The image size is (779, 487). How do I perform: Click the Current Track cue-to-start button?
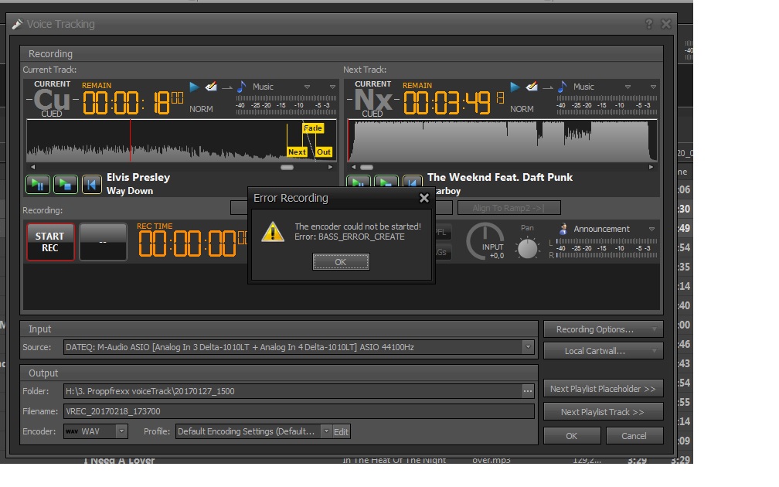click(x=92, y=185)
